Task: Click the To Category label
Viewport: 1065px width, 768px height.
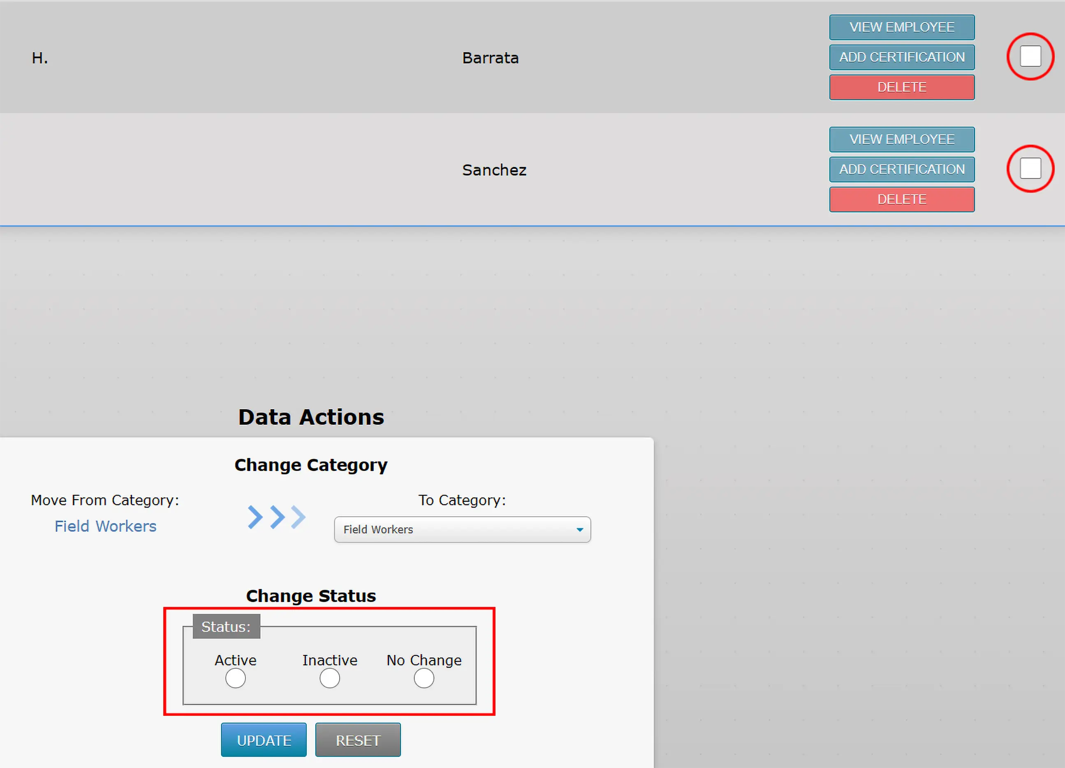Action: point(462,500)
